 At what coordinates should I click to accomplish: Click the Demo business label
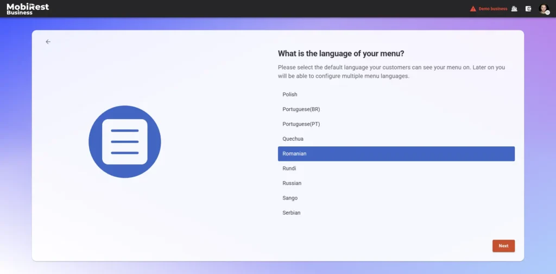(x=492, y=9)
